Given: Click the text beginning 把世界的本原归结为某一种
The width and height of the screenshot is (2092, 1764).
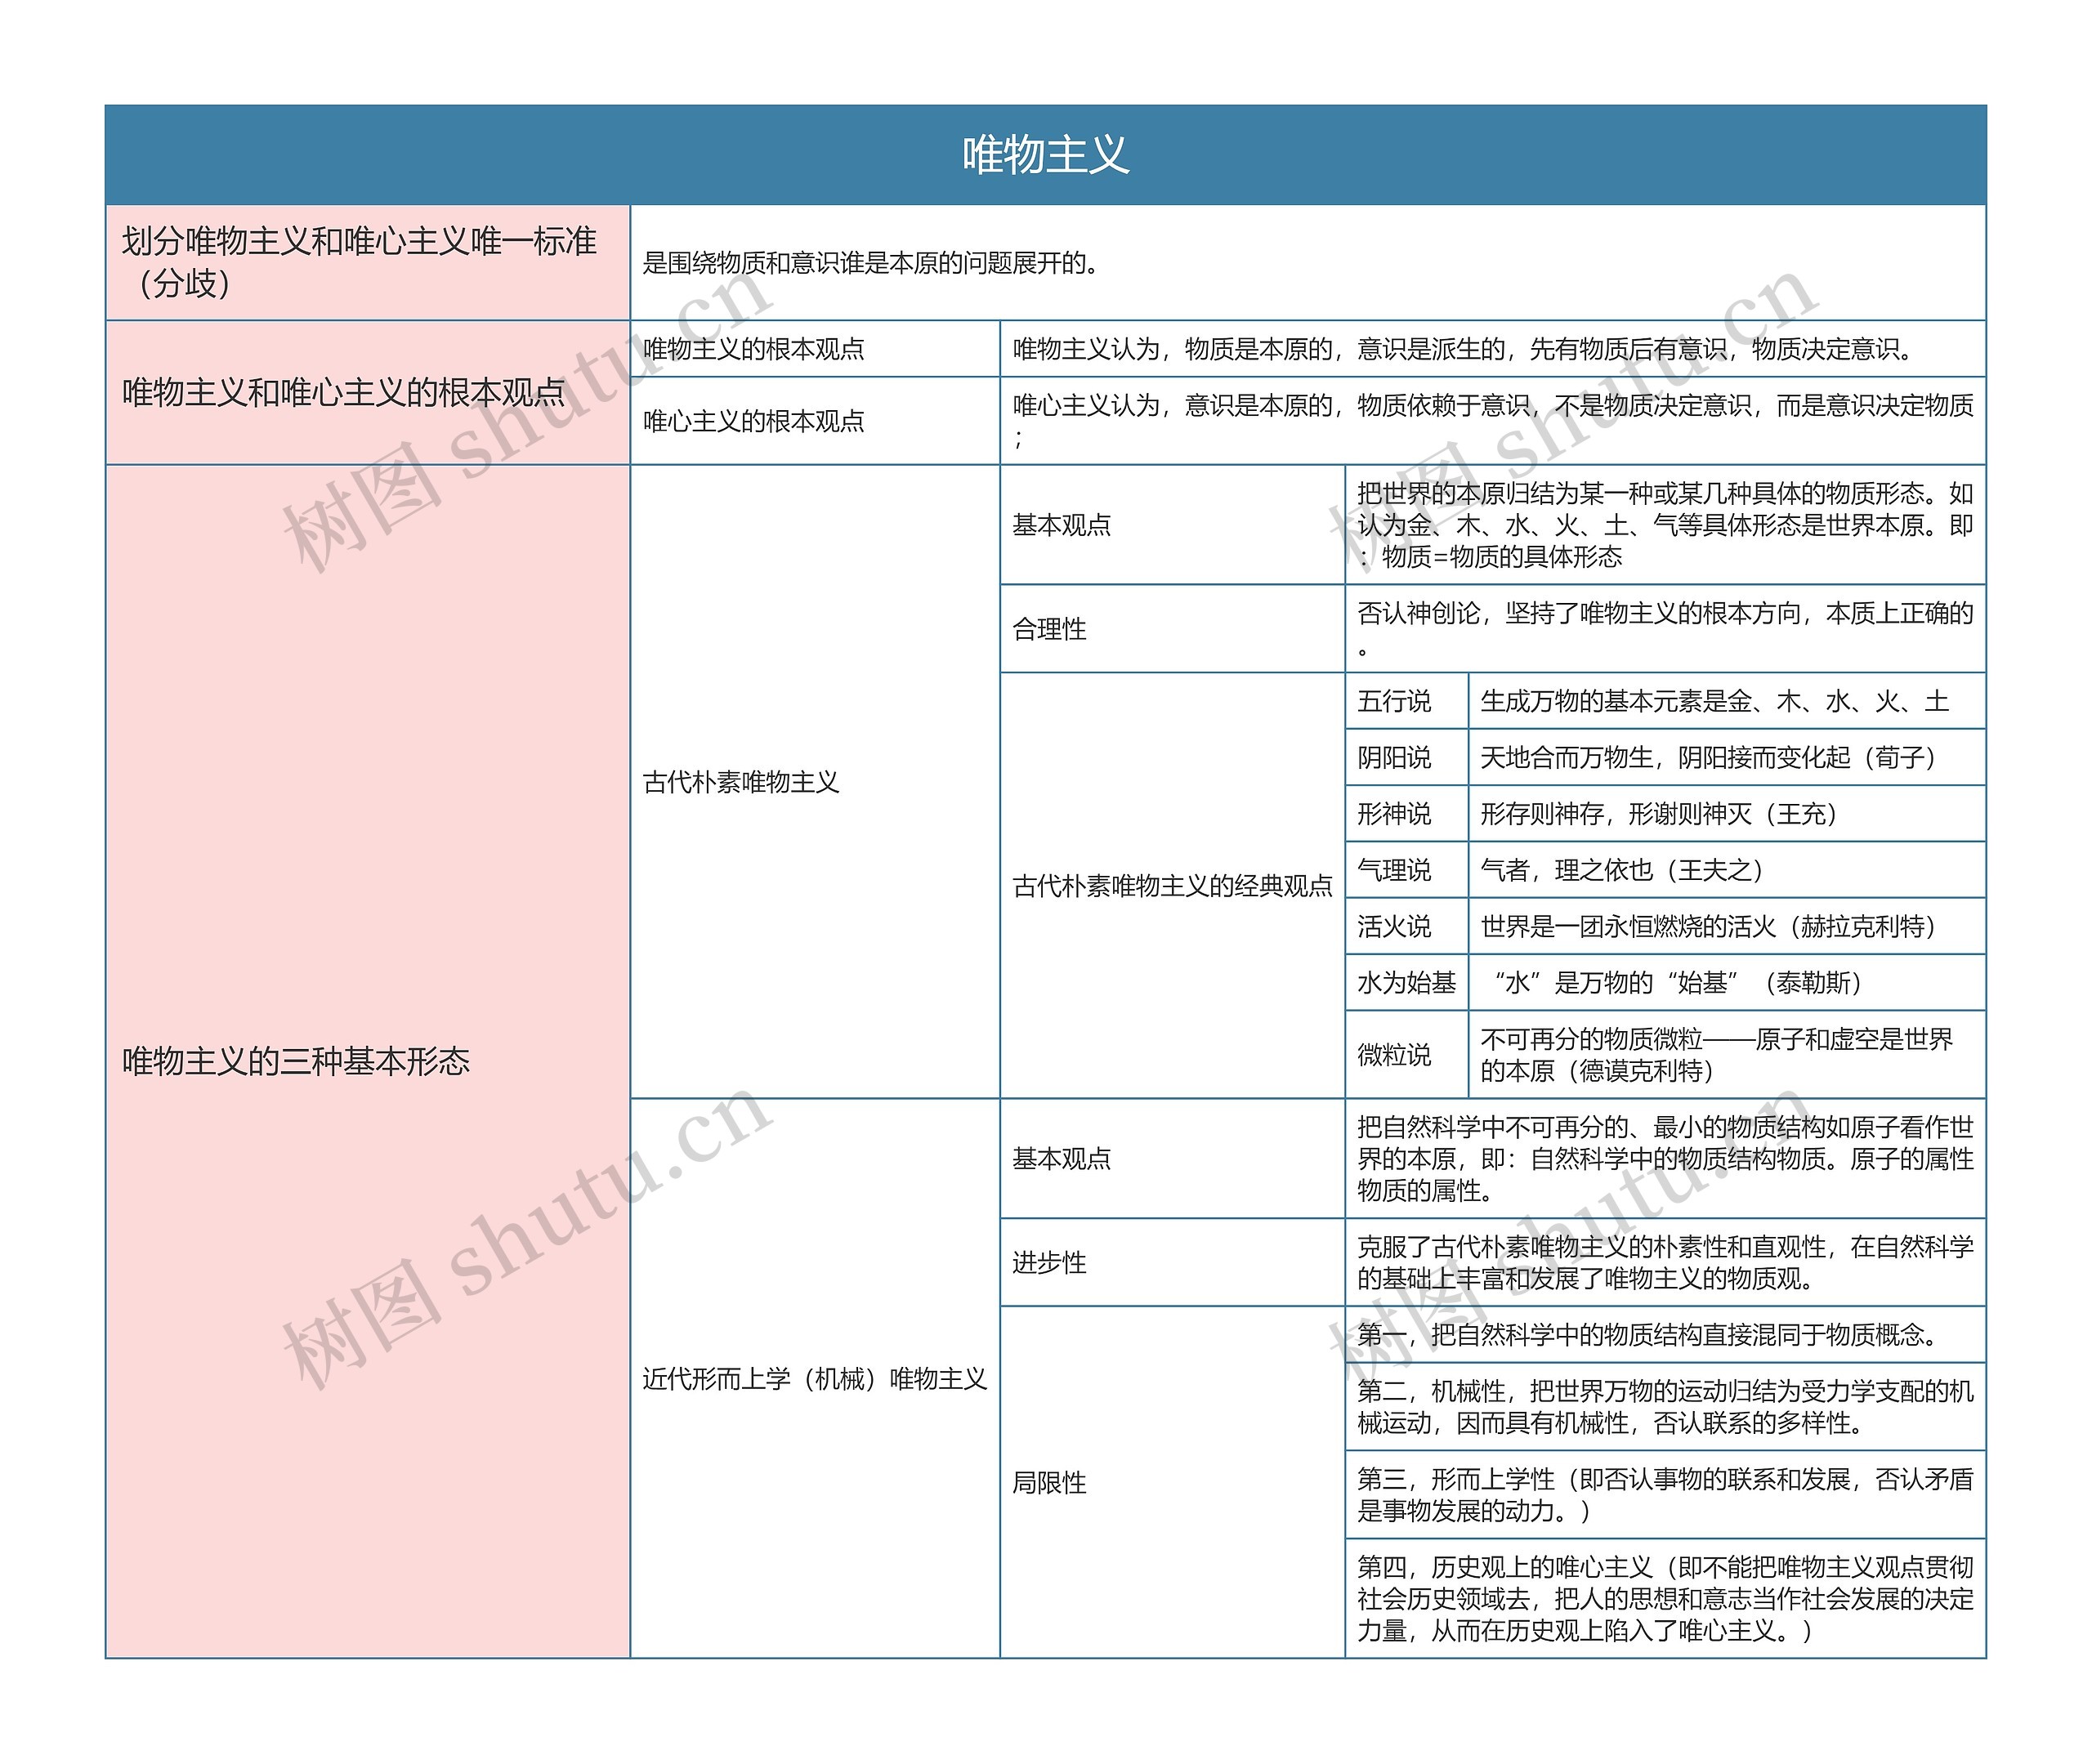Looking at the screenshot, I should (x=1665, y=524).
